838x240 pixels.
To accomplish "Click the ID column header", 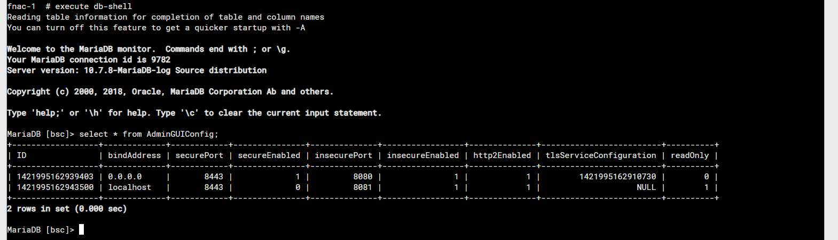I will 21,155.
